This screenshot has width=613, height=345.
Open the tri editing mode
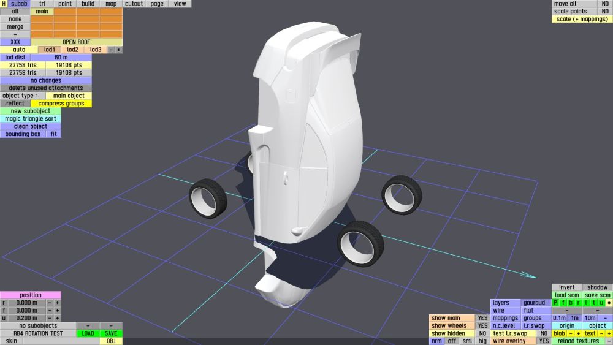[x=42, y=4]
